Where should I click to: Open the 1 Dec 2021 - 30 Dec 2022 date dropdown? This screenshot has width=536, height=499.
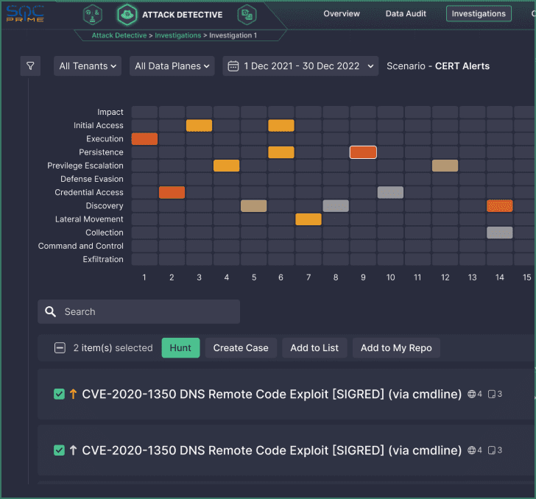(x=300, y=66)
